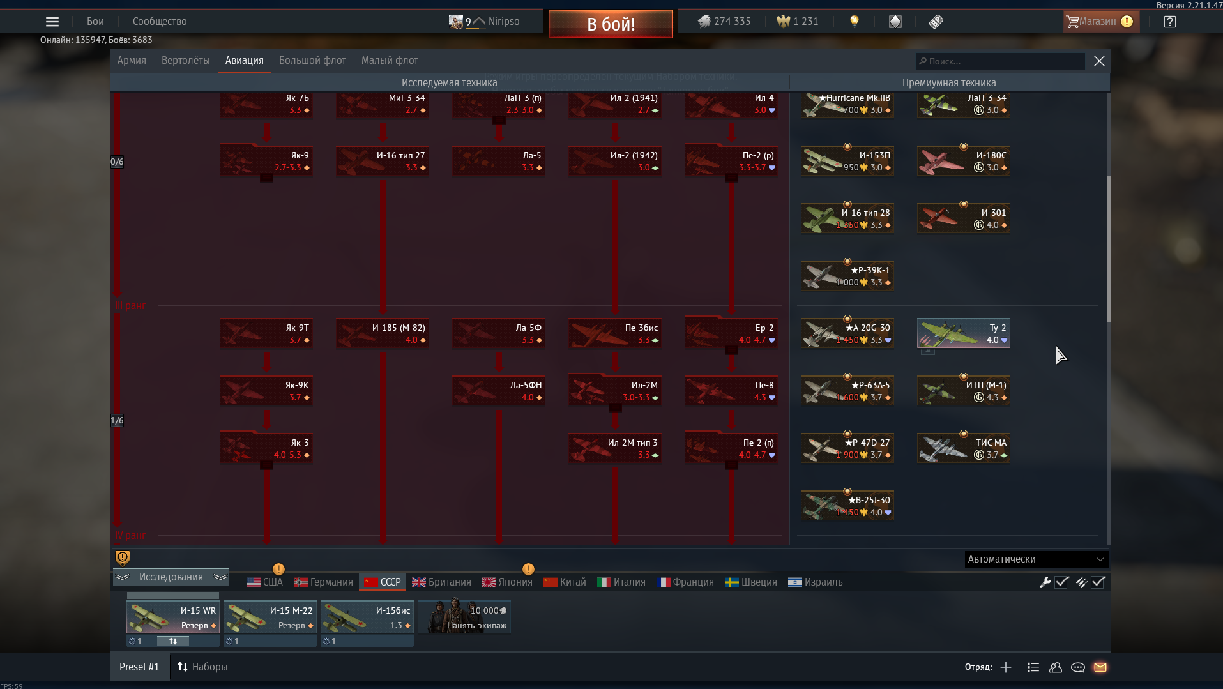Open the Бои menu
The width and height of the screenshot is (1223, 689).
(95, 22)
